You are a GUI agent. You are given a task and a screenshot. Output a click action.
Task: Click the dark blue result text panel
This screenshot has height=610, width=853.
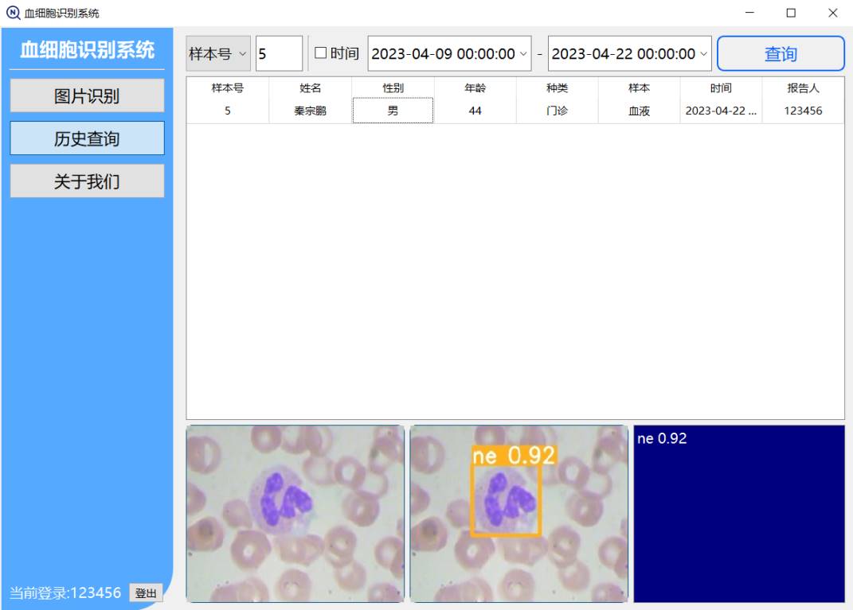738,514
